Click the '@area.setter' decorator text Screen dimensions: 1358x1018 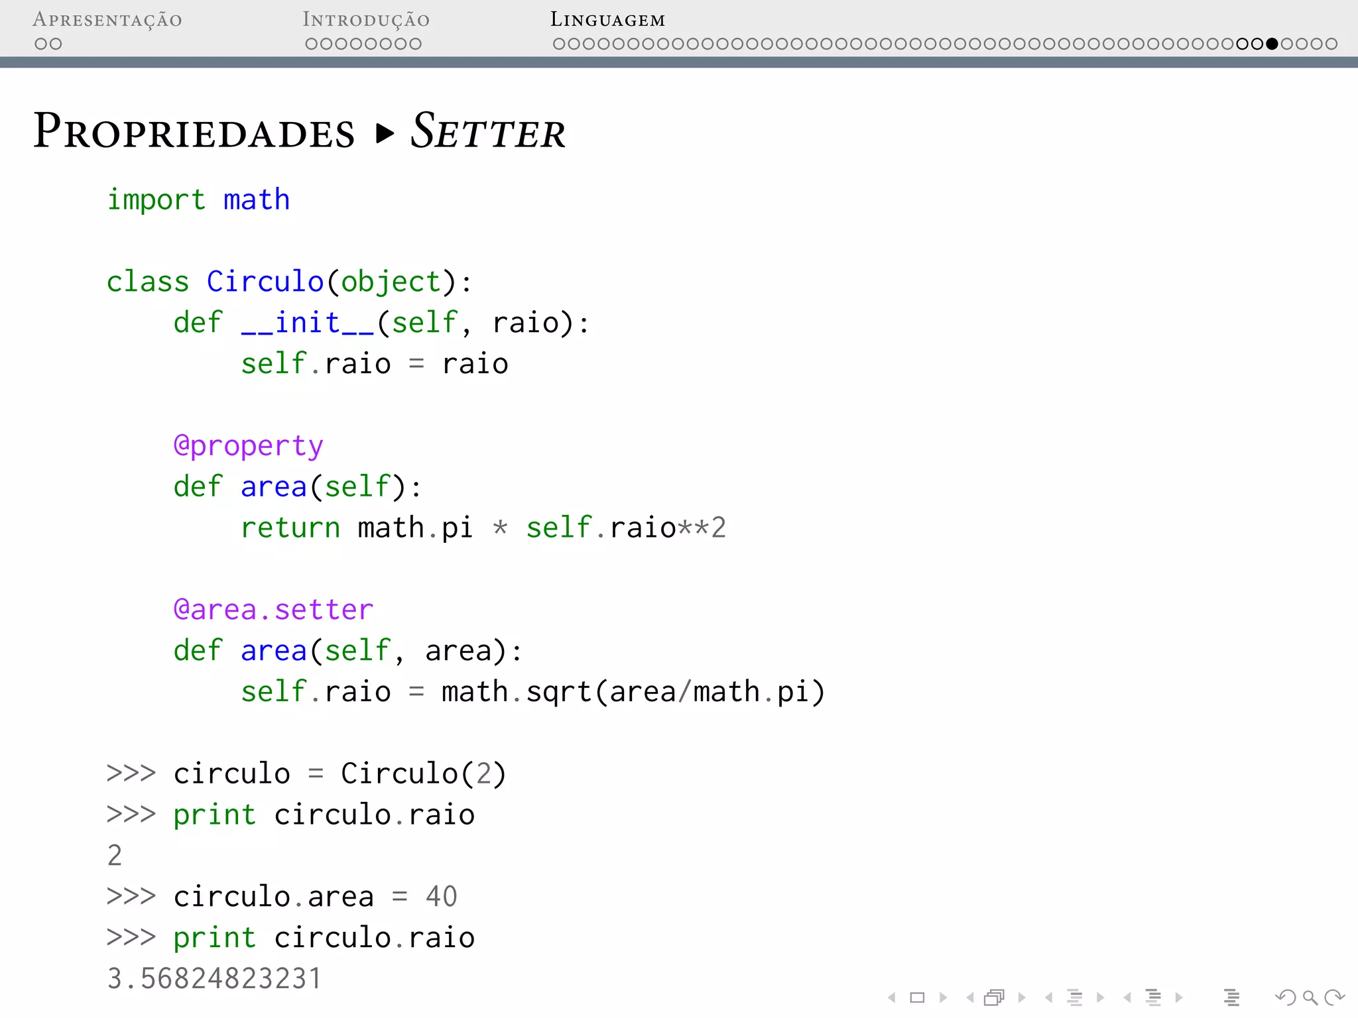coord(273,610)
